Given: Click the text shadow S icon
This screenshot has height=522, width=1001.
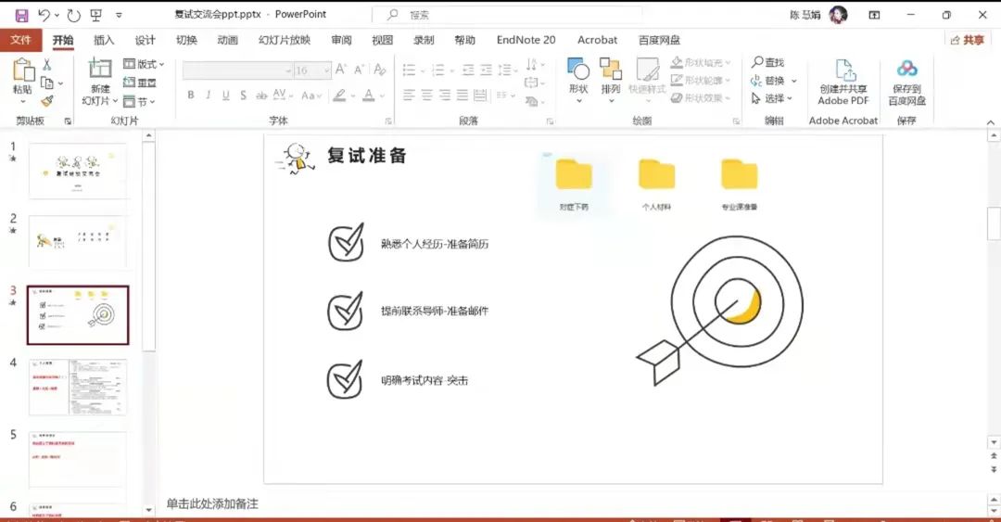Looking at the screenshot, I should pyautogui.click(x=243, y=95).
